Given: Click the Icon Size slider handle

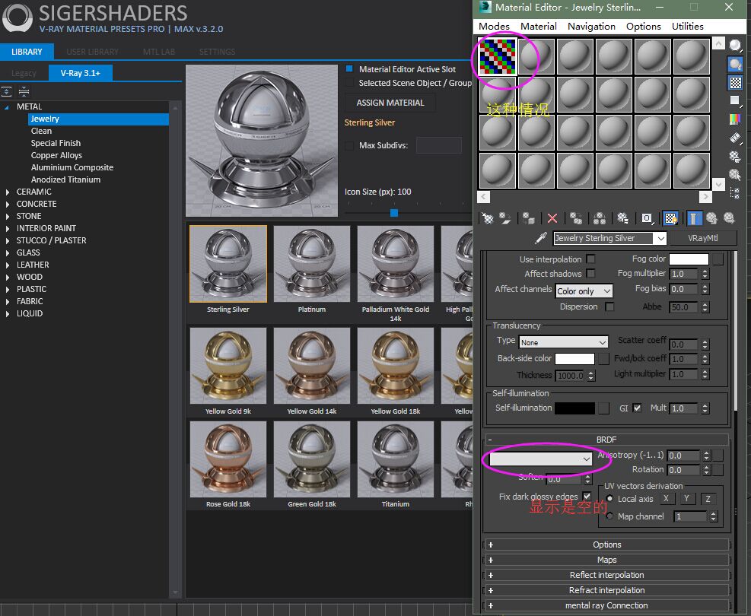Looking at the screenshot, I should coord(393,212).
